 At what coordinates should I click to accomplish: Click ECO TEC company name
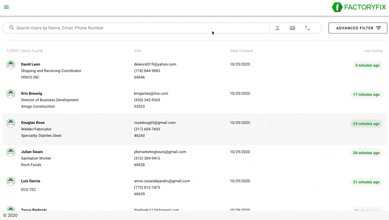[29, 189]
